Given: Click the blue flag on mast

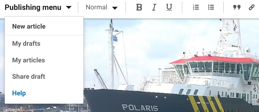Looking at the screenshot, I should click(x=115, y=39).
